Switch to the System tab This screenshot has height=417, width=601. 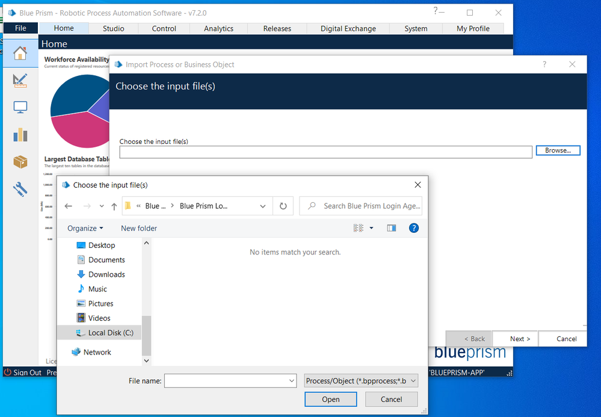click(416, 28)
